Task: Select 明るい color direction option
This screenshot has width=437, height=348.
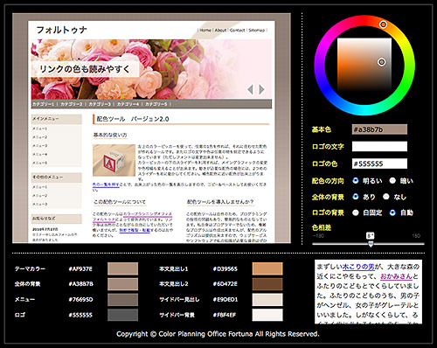Action: [356, 181]
